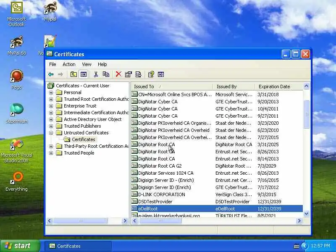The image size is (336, 252).
Task: Click the system tray keyboard icon
Action: pyautogui.click(x=297, y=246)
